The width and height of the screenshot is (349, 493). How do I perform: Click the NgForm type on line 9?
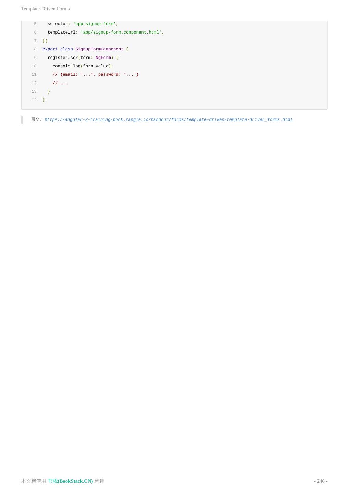103,58
